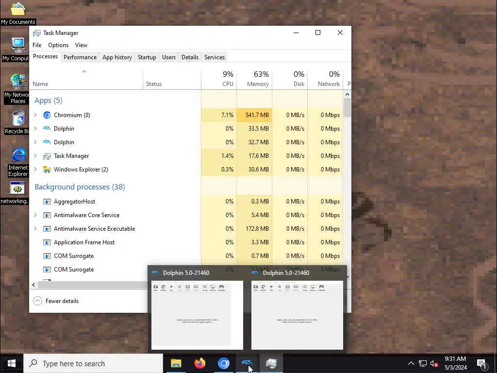Select the My Documents desktop icon
This screenshot has height=373, width=497.
click(x=18, y=13)
